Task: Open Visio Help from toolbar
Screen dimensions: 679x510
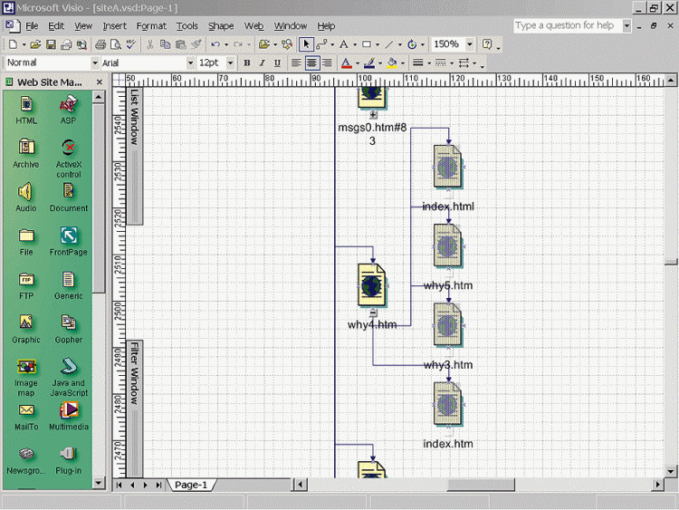Action: point(487,44)
